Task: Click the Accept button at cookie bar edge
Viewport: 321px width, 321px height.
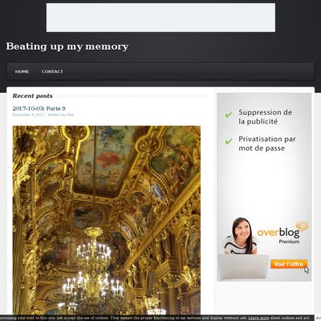Action: (319, 318)
